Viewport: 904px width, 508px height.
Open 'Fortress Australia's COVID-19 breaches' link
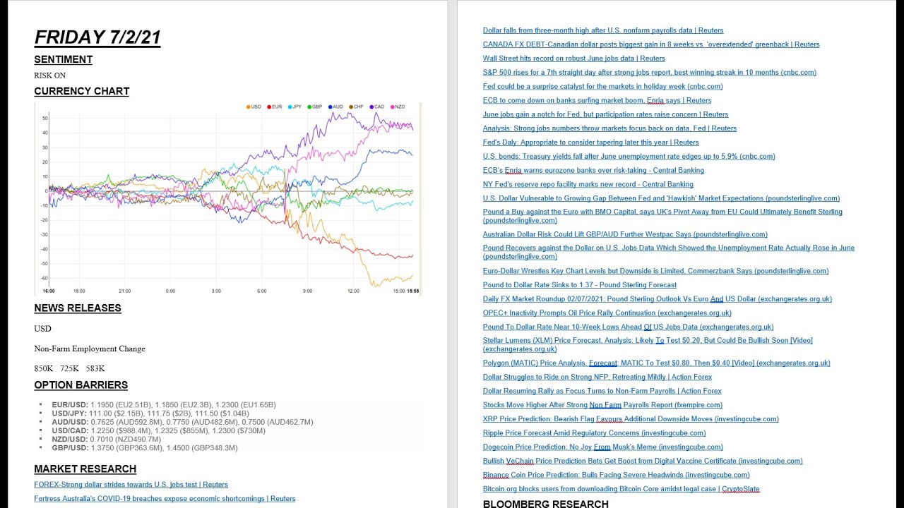click(165, 499)
